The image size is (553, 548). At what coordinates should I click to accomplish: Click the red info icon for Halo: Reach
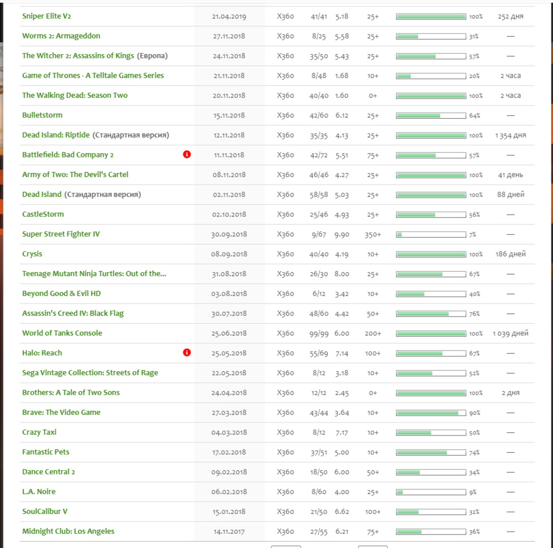click(187, 353)
